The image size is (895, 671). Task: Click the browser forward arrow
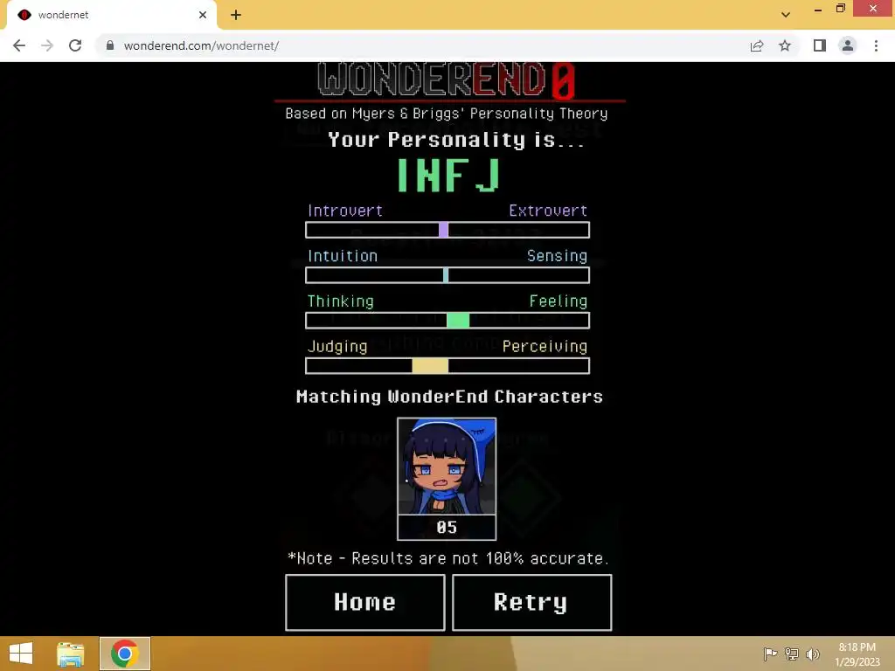pos(47,45)
